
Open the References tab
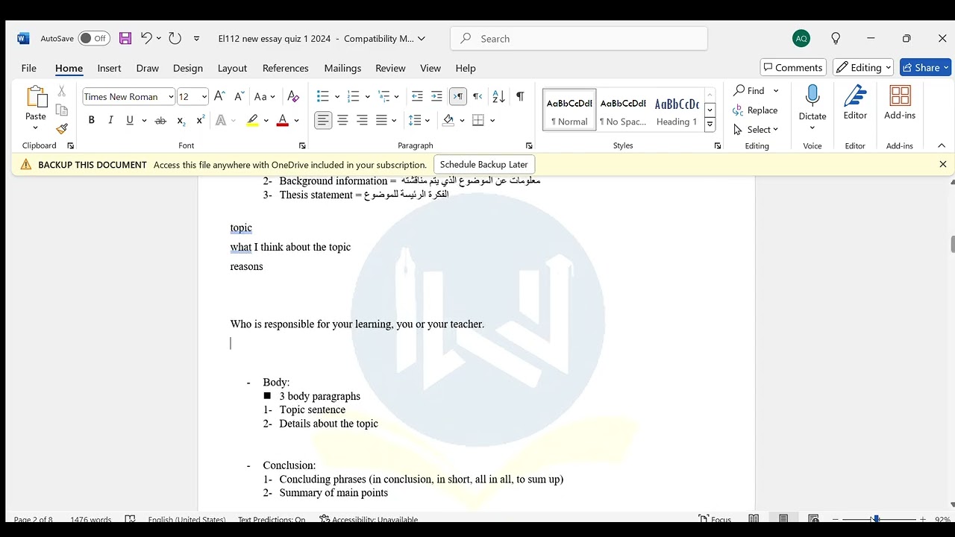286,68
